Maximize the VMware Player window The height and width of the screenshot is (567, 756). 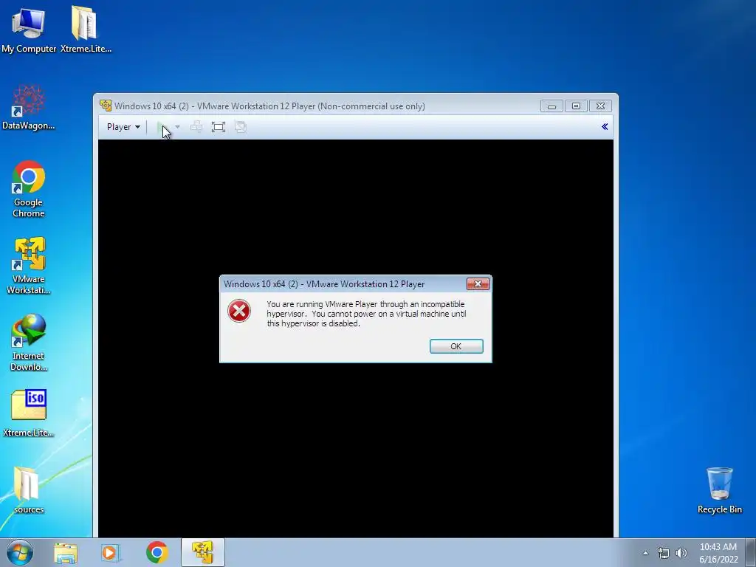[x=576, y=106]
